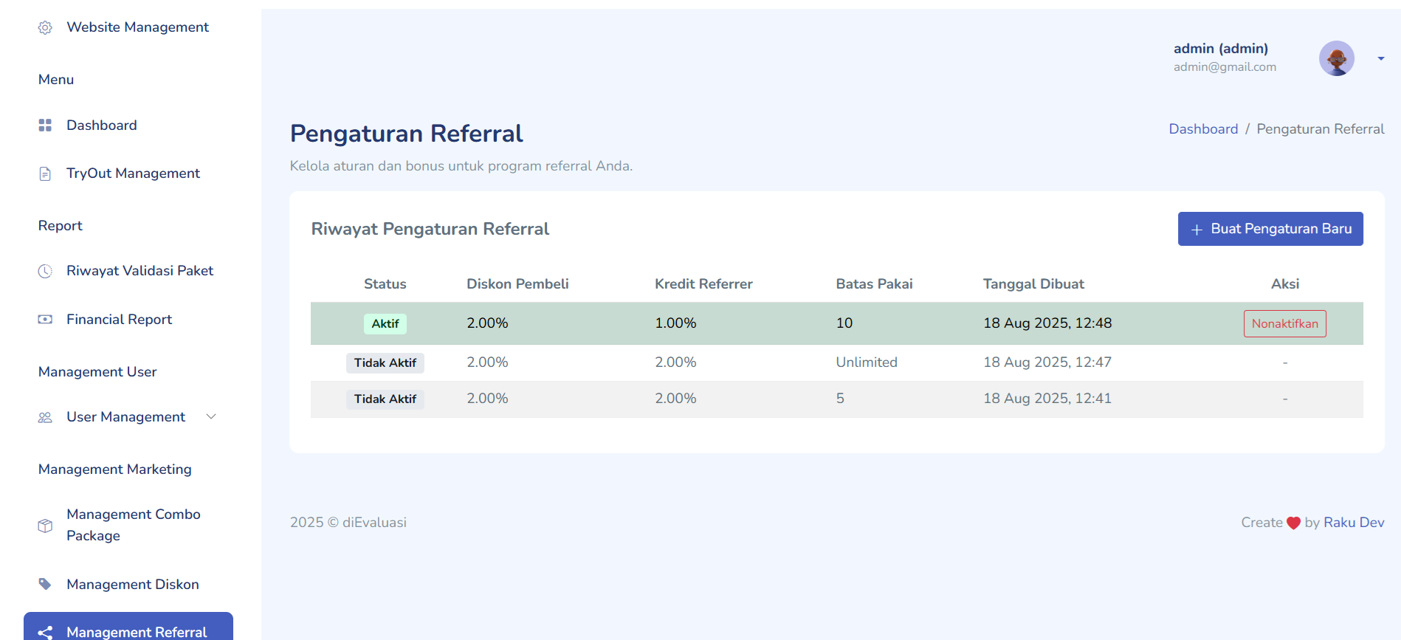Click the Batas Pakai column header
The image size is (1401, 640).
(x=874, y=284)
